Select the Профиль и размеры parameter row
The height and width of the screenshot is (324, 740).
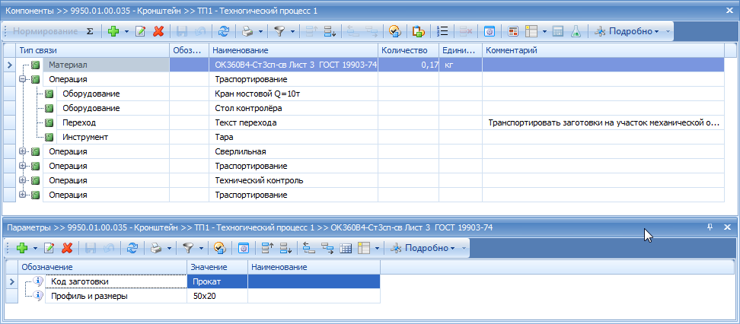click(116, 296)
